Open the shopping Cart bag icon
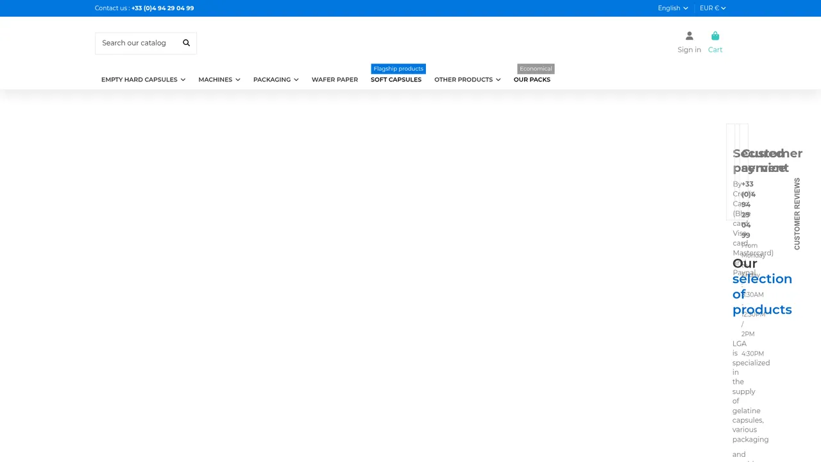 click(715, 36)
